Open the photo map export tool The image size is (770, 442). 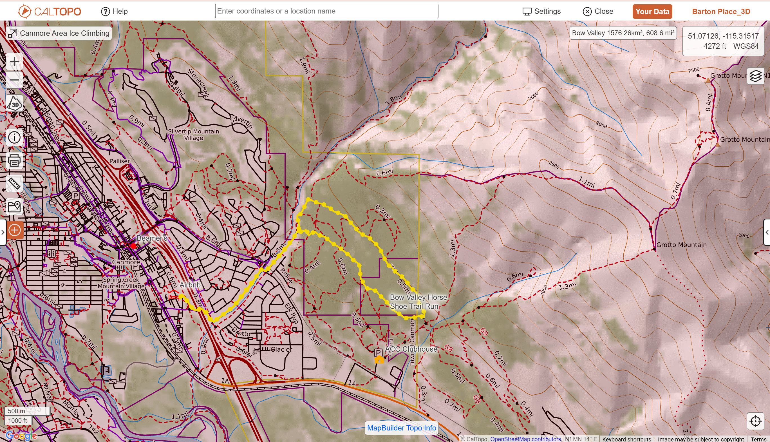tap(14, 206)
